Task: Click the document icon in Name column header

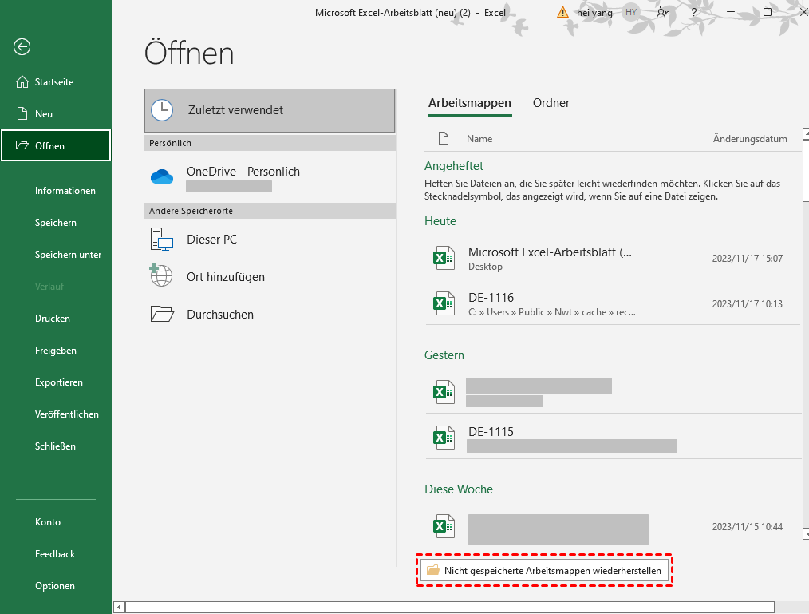Action: pyautogui.click(x=444, y=138)
